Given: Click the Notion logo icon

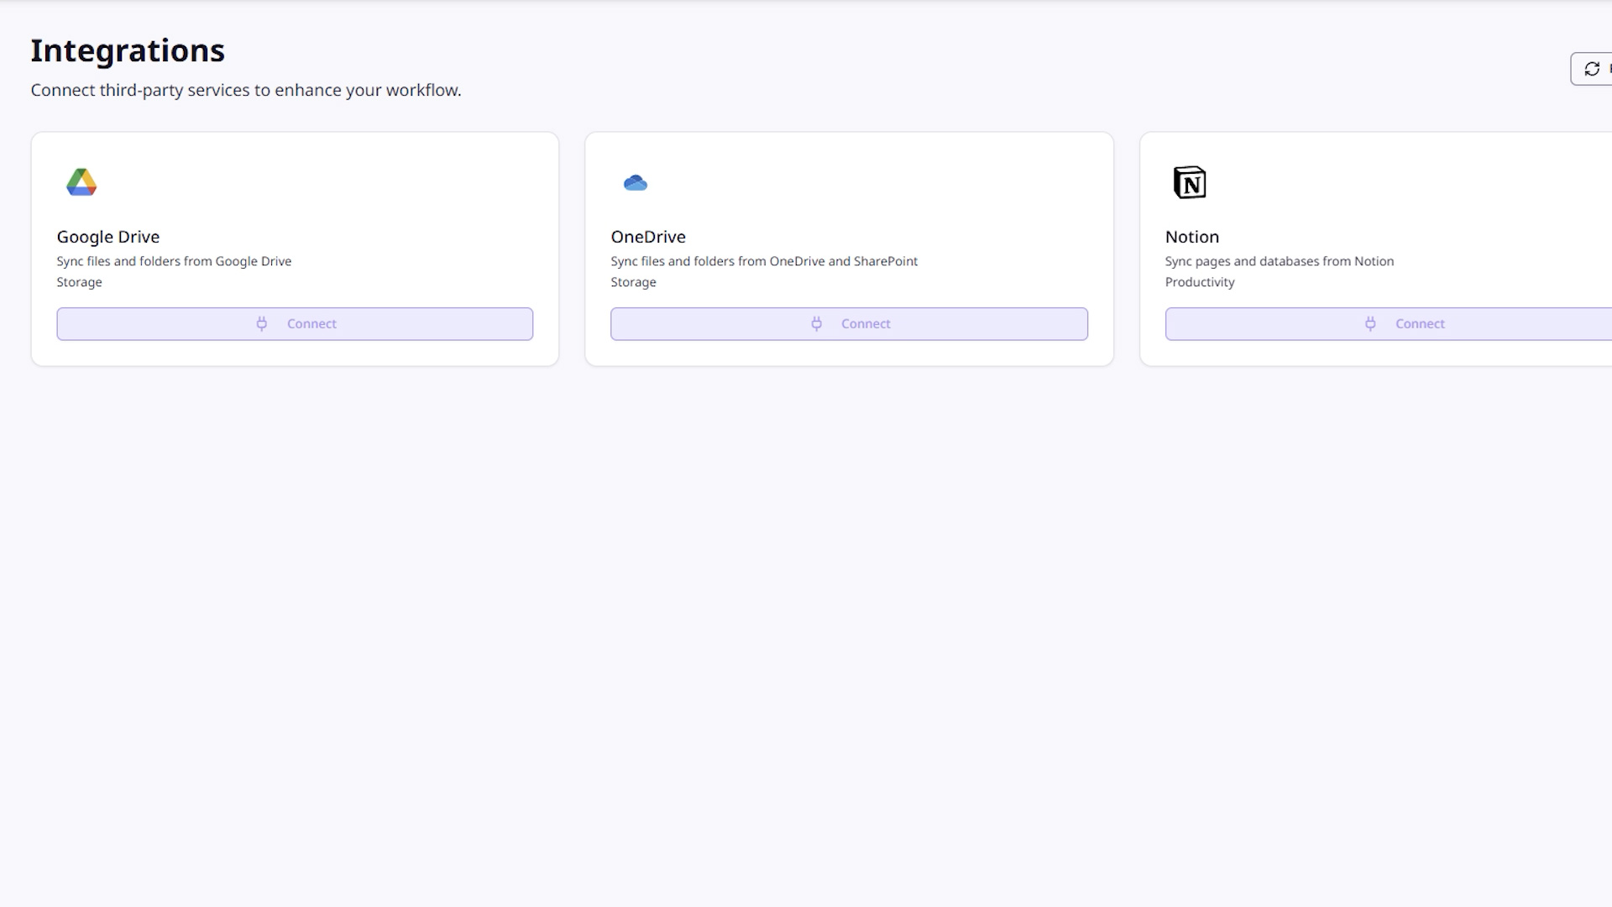Looking at the screenshot, I should coord(1191,182).
